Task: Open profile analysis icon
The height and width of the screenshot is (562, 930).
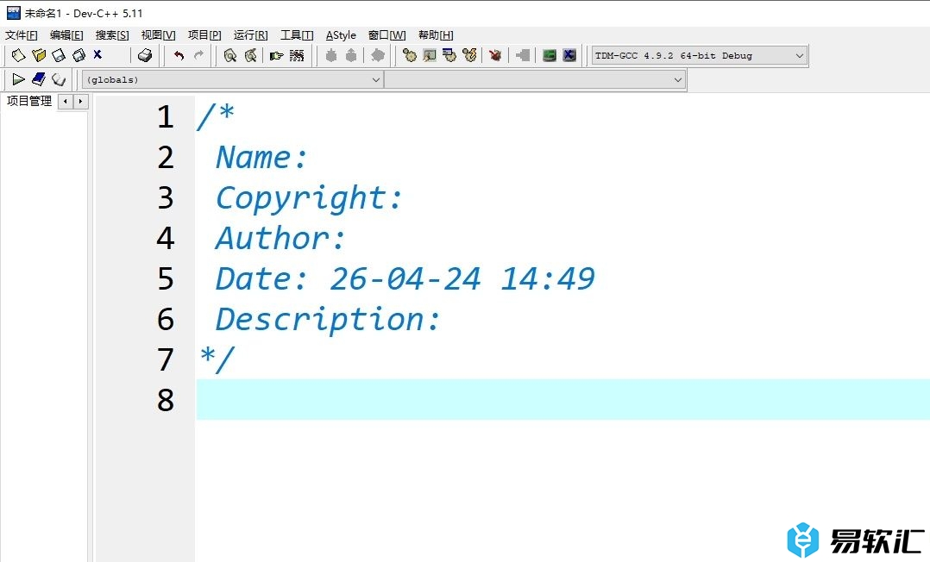Action: (x=550, y=55)
